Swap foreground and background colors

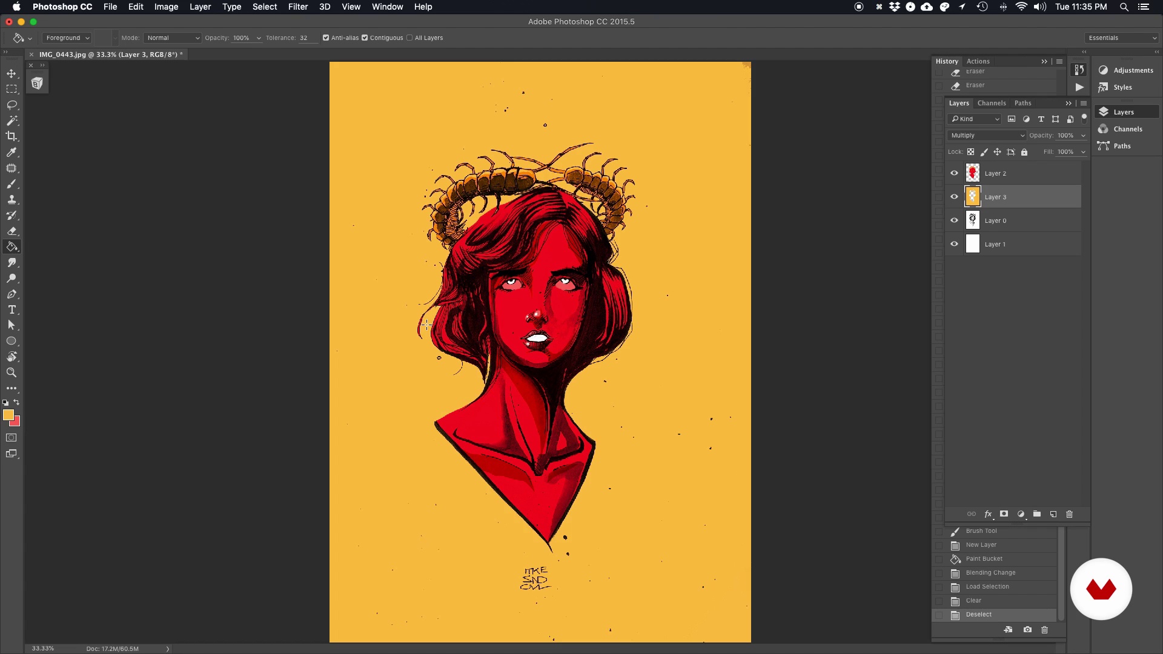tap(16, 402)
